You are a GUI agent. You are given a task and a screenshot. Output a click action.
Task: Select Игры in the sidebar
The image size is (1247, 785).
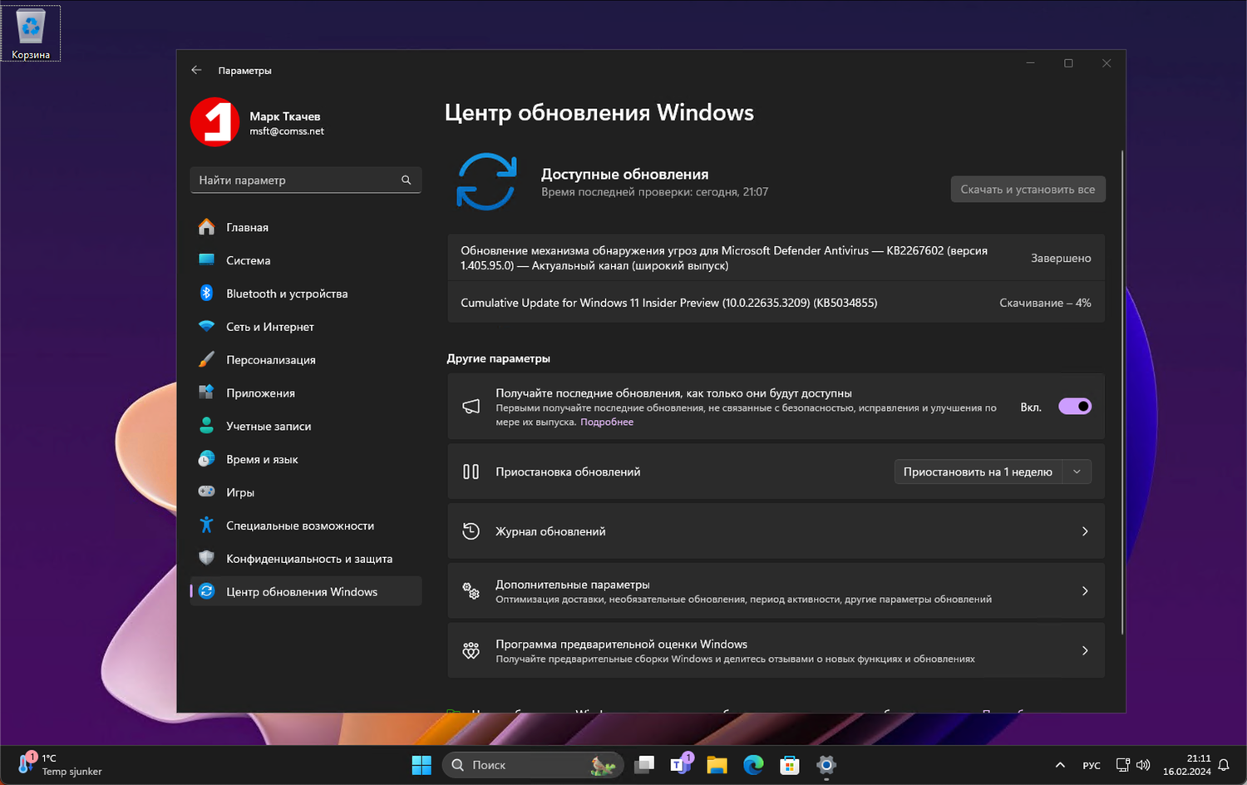306,492
